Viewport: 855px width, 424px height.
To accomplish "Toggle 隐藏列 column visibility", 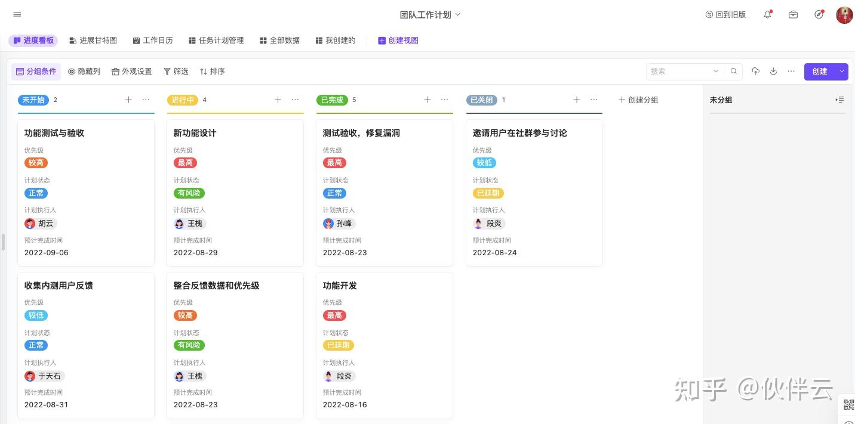I will tap(84, 71).
